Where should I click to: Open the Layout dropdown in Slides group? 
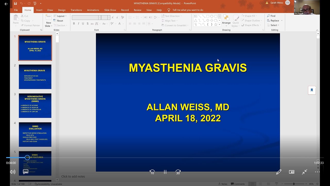point(60,16)
